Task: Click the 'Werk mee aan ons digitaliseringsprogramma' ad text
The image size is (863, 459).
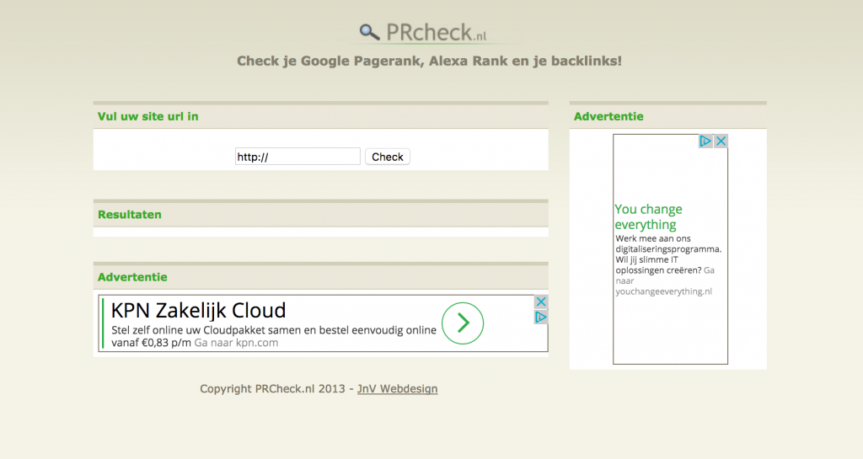Action: [x=667, y=249]
